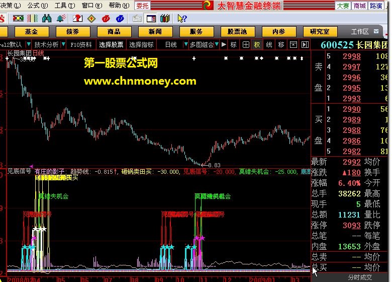Click the 多图组合 label
The width and height of the screenshot is (392, 282).
202,45
